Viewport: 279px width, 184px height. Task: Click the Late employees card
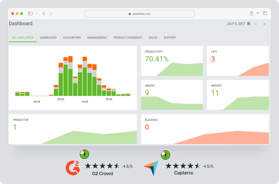pyautogui.click(x=238, y=61)
